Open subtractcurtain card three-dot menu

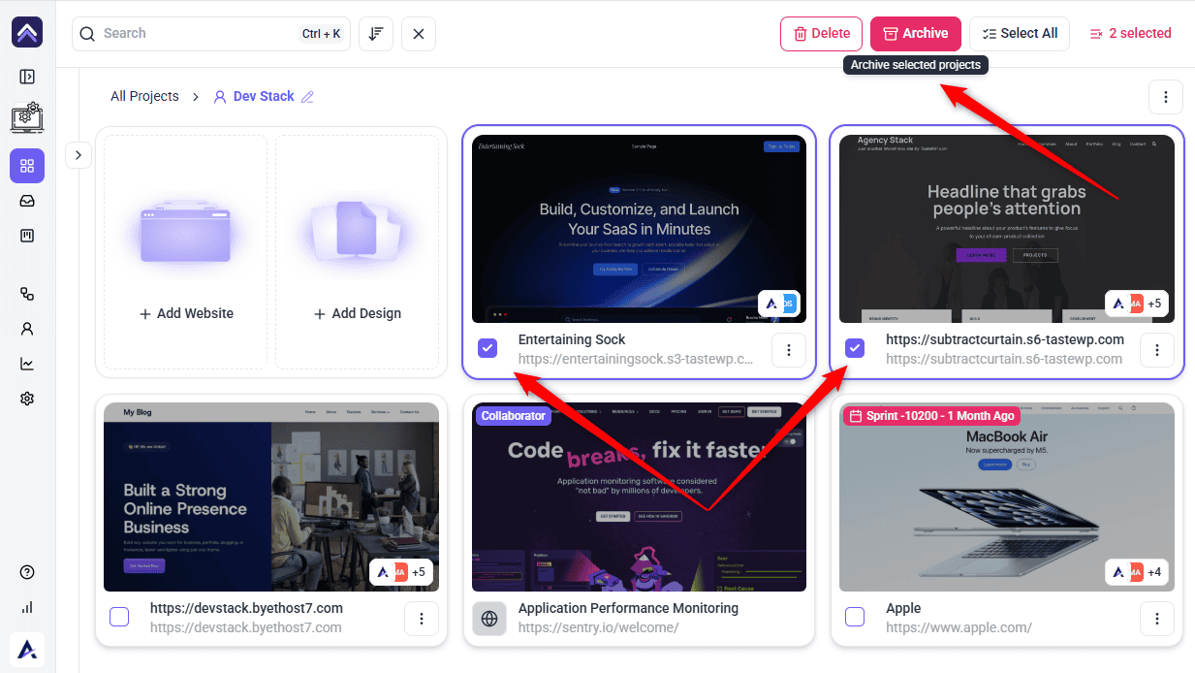pyautogui.click(x=1157, y=350)
